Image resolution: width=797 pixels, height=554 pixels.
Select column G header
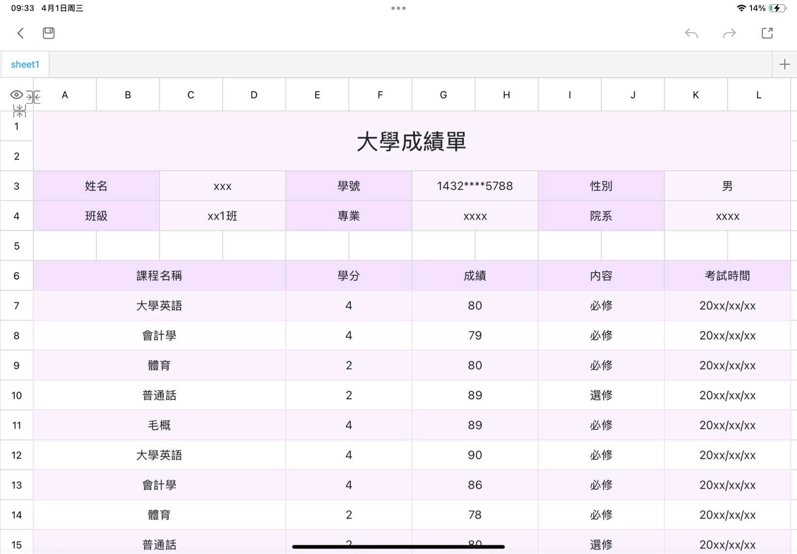click(443, 95)
